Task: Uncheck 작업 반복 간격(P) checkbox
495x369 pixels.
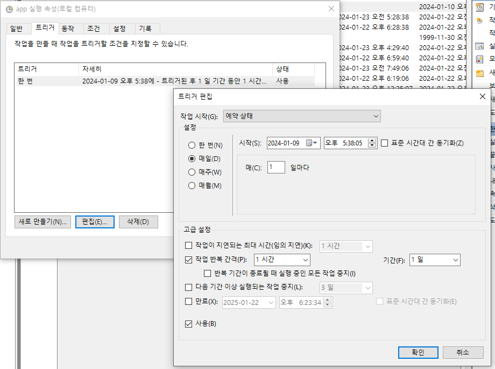Action: coord(188,260)
